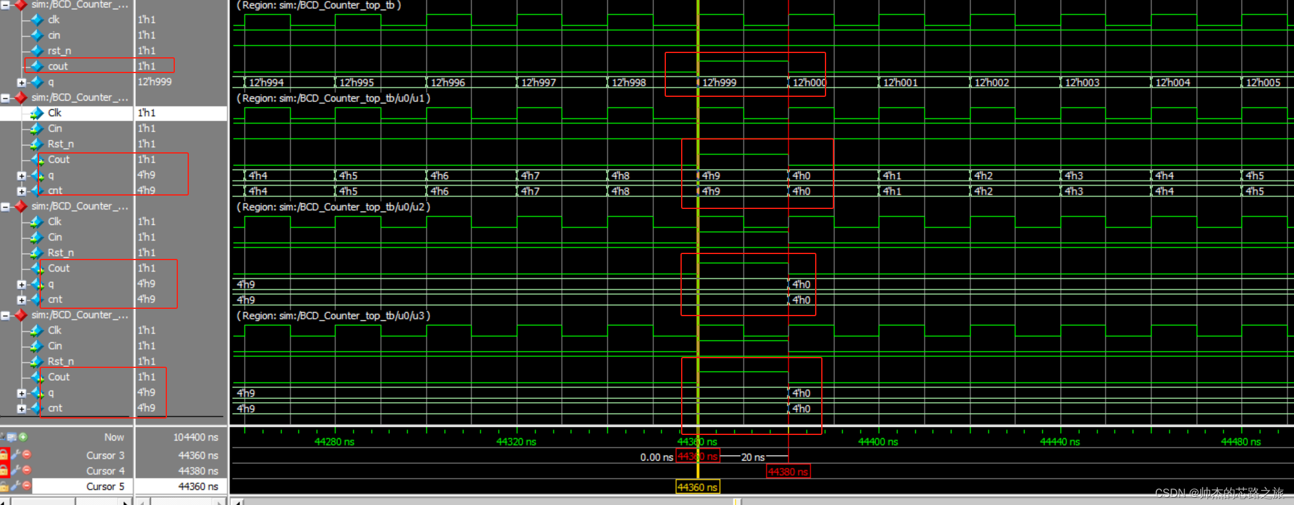Select the Cursor 4 label
Screen dimensions: 1294x505
point(105,471)
